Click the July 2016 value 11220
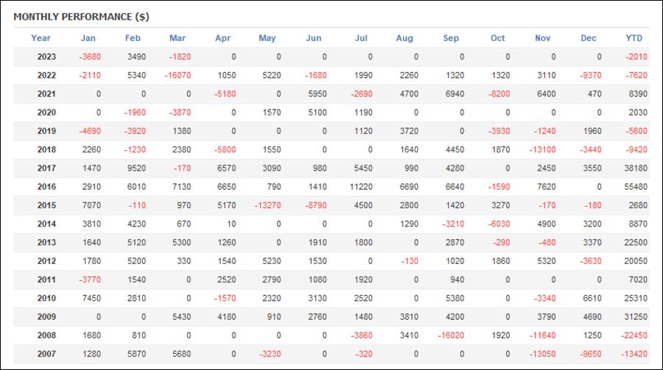 point(361,187)
